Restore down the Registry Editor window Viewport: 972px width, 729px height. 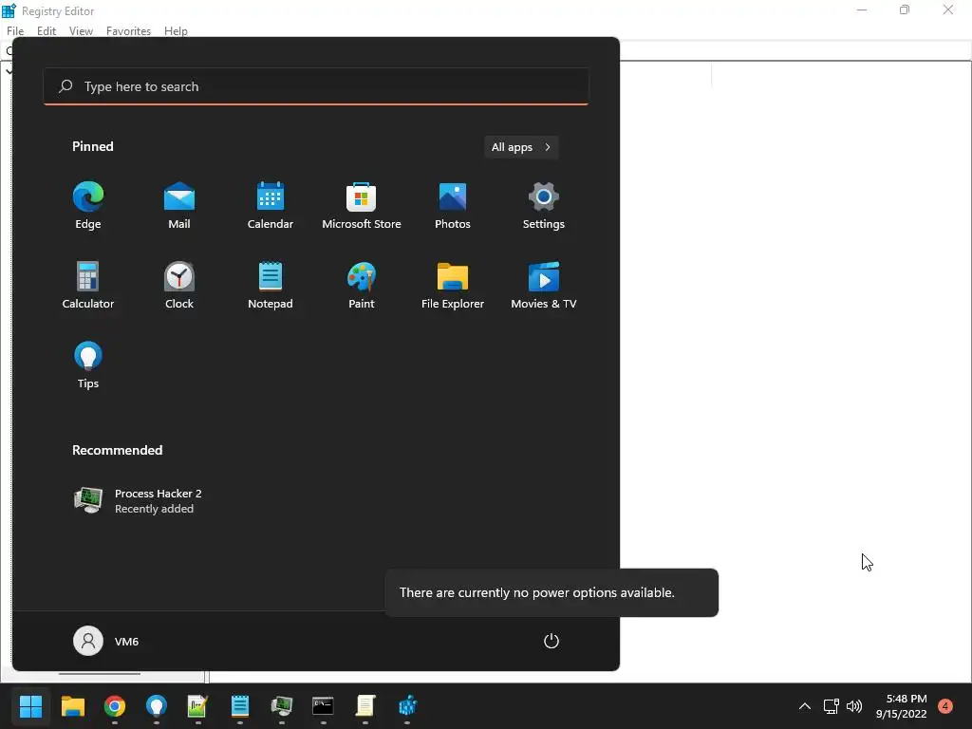(x=905, y=10)
